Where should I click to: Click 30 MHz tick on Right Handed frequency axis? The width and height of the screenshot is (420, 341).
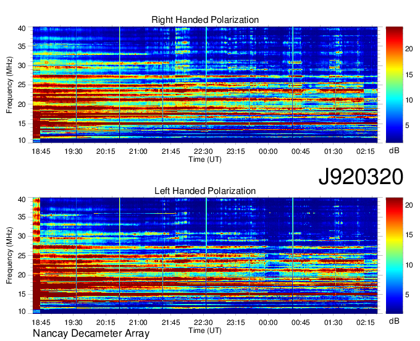[22, 65]
